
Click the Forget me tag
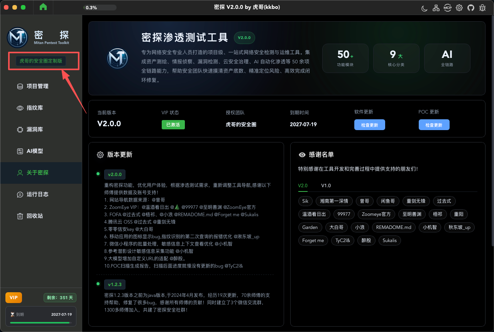pos(313,241)
